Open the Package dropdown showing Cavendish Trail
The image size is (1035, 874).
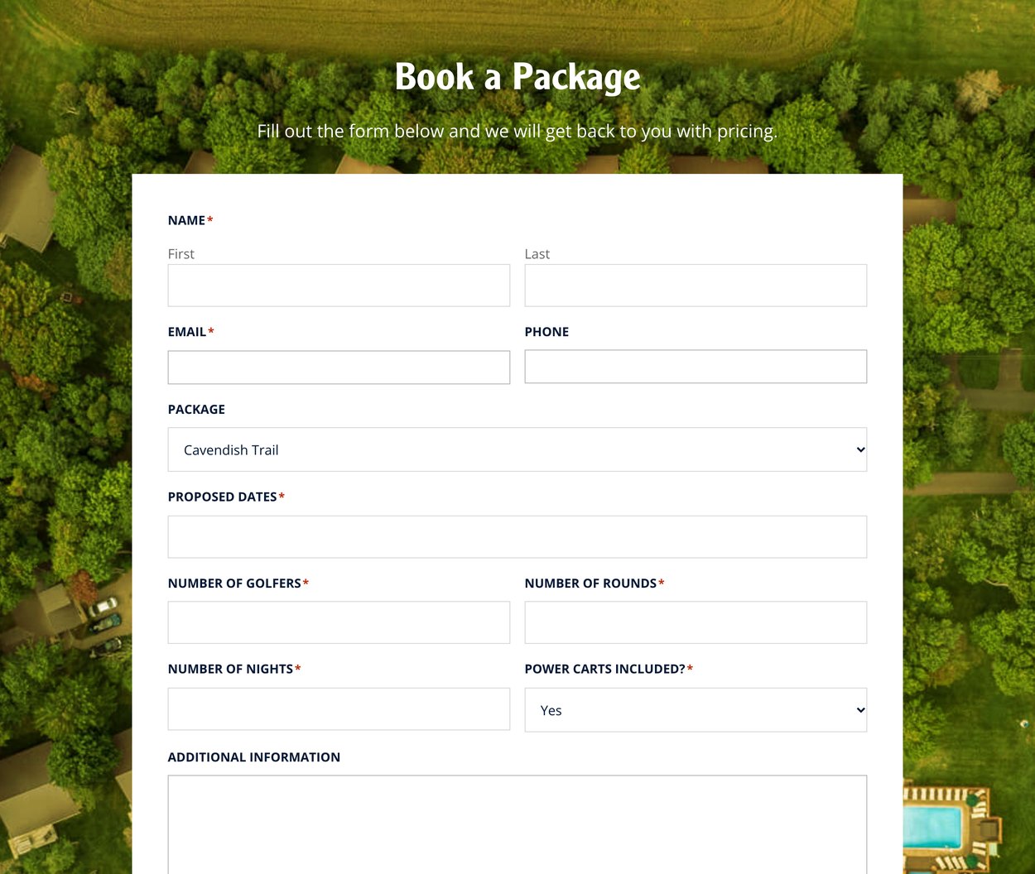(517, 449)
